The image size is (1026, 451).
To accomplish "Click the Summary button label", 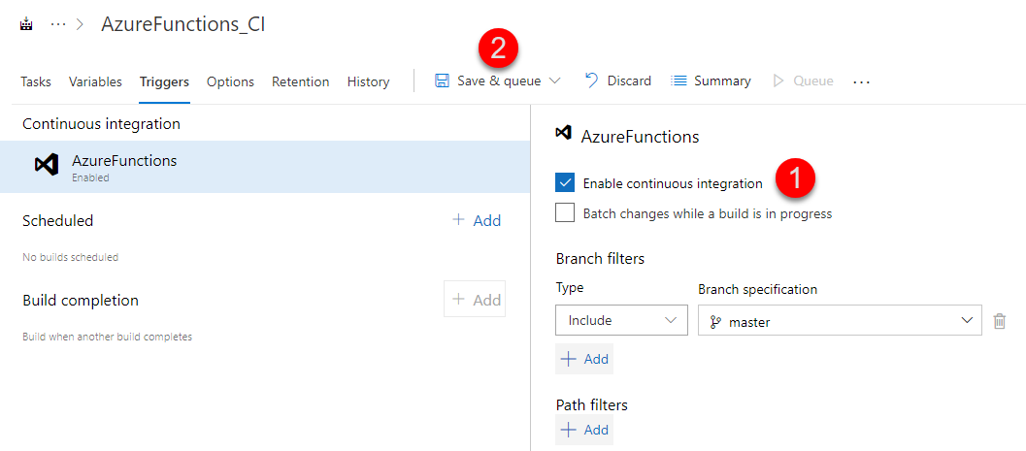I will tap(722, 81).
